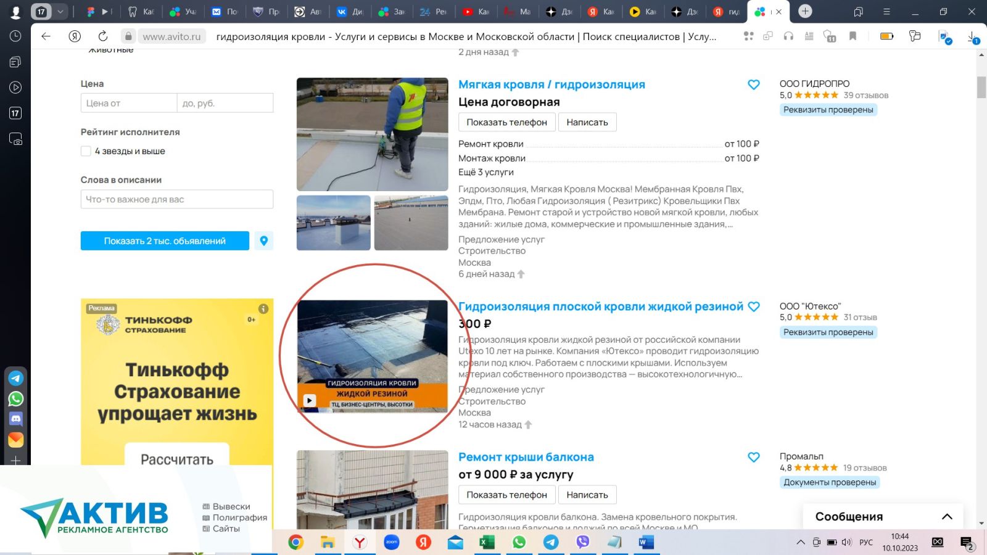
Task: Add Гидроизоляция плоской кровли listing to favorites
Action: click(753, 306)
